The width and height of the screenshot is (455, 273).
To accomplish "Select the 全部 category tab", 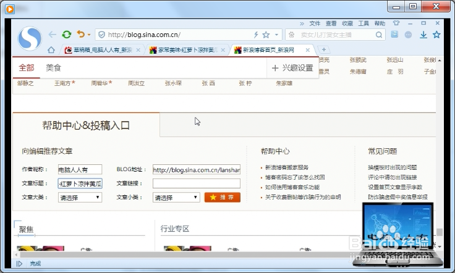I will [27, 68].
